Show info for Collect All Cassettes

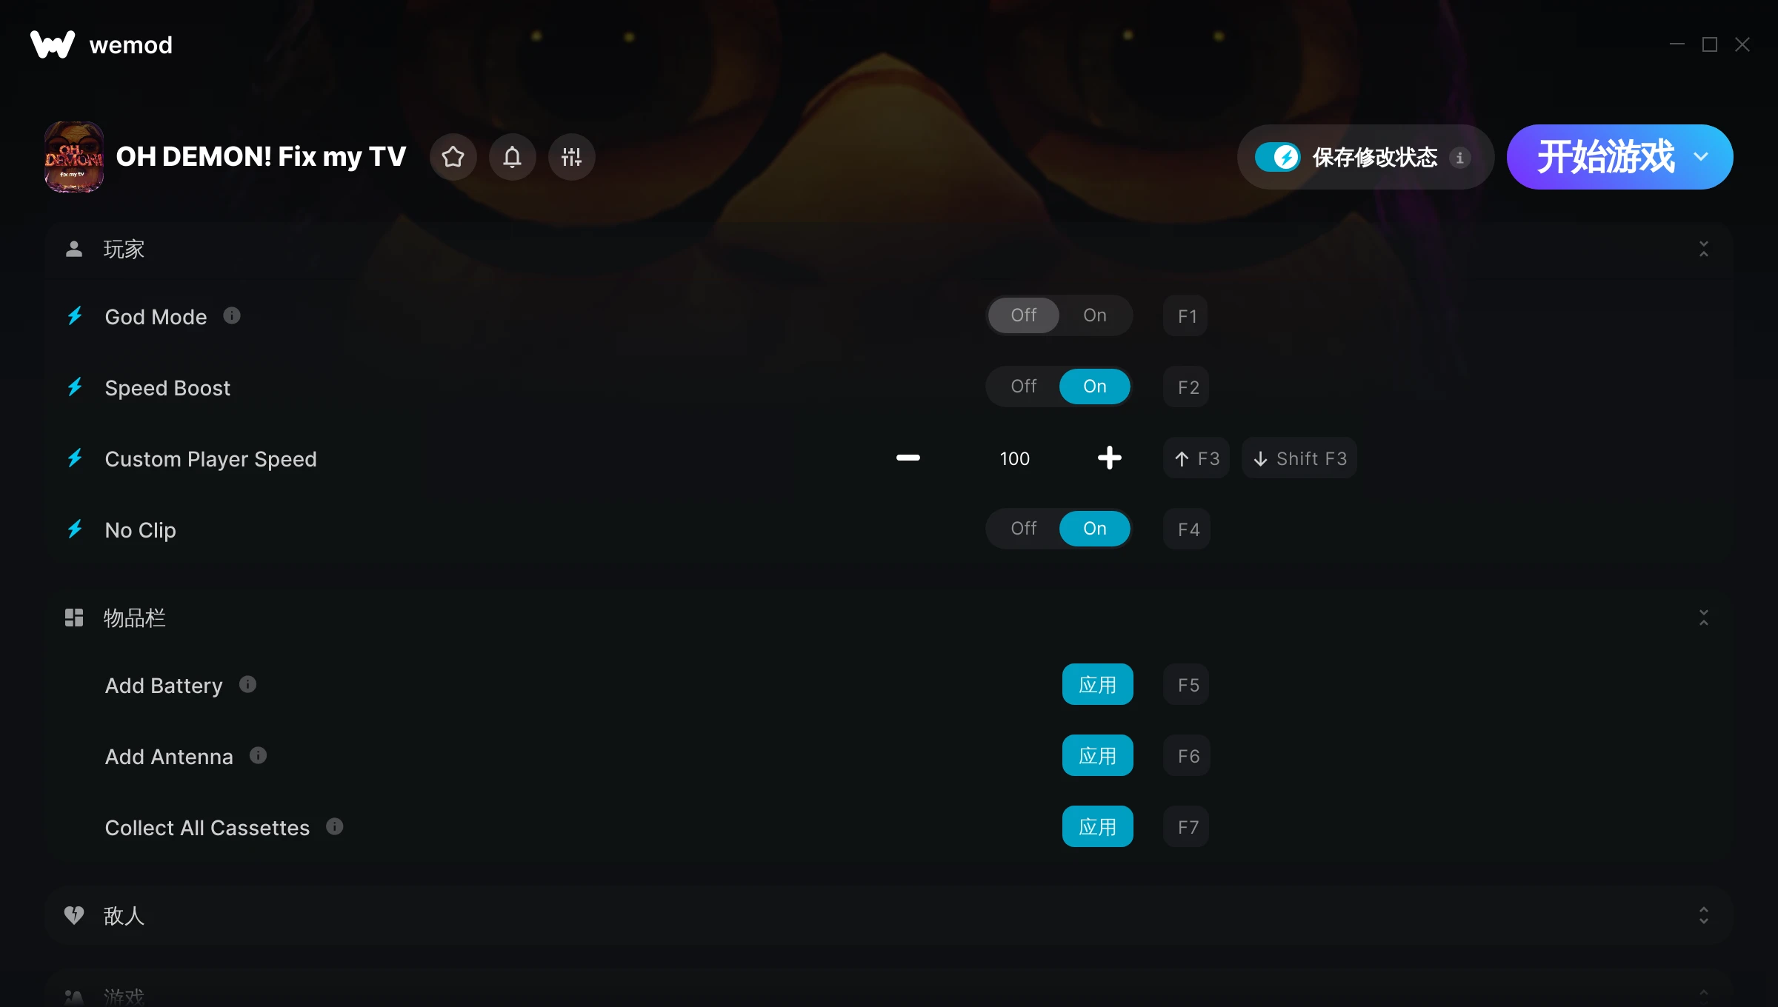pyautogui.click(x=335, y=827)
